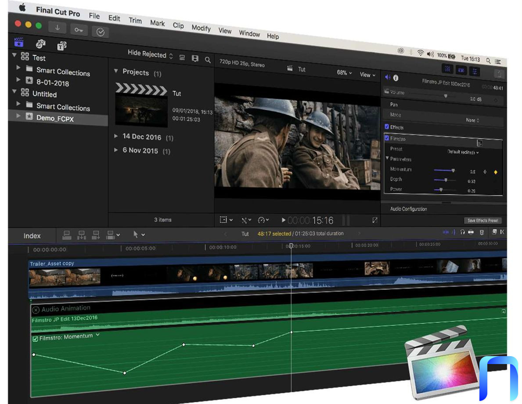Click the Filmstro plugin window icon

coord(479,143)
